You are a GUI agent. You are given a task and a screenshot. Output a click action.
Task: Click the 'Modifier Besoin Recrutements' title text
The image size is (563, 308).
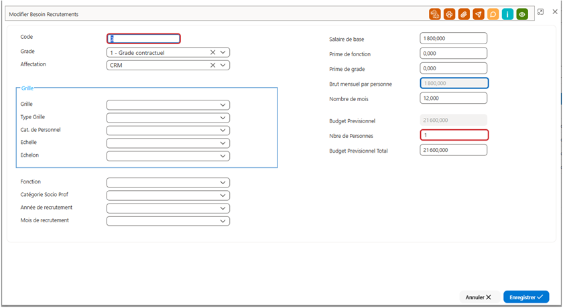pos(44,14)
